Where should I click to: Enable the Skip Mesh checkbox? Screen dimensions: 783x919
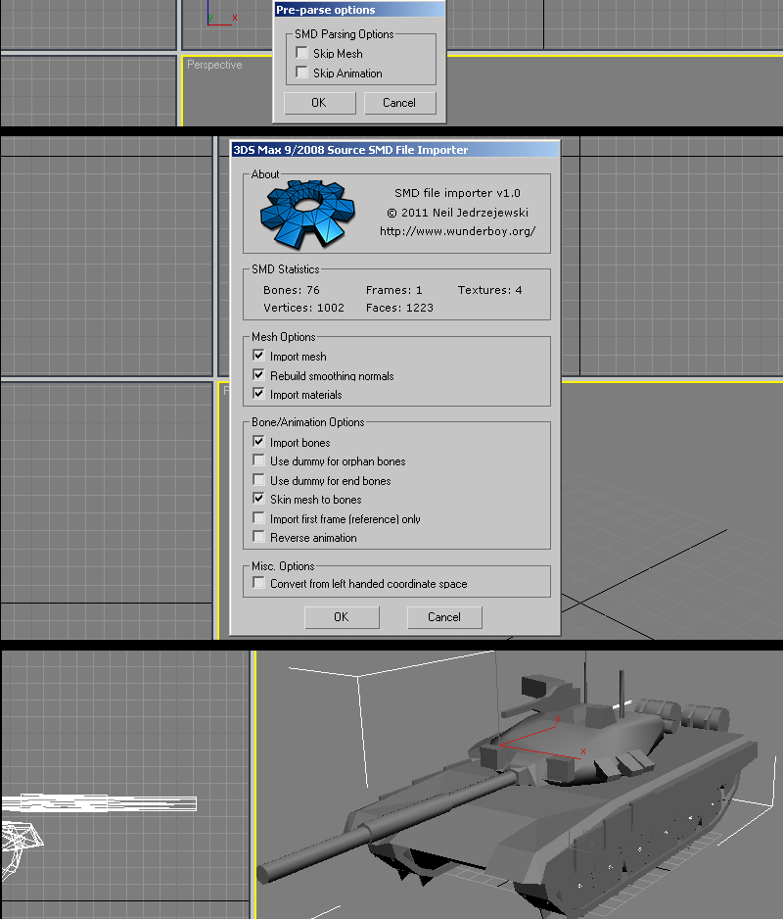point(301,54)
